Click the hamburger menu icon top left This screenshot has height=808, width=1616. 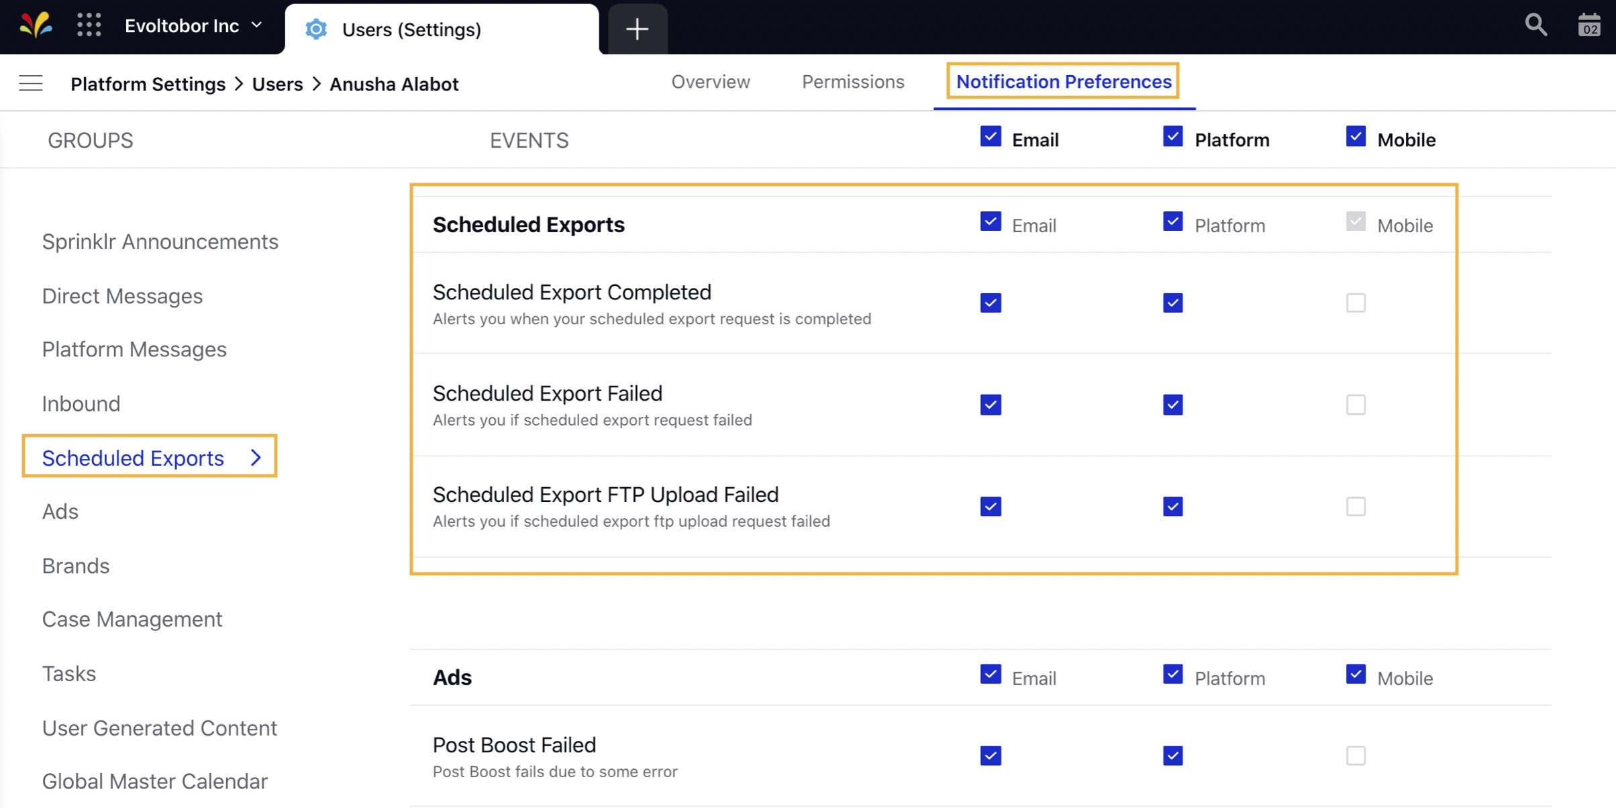click(30, 83)
